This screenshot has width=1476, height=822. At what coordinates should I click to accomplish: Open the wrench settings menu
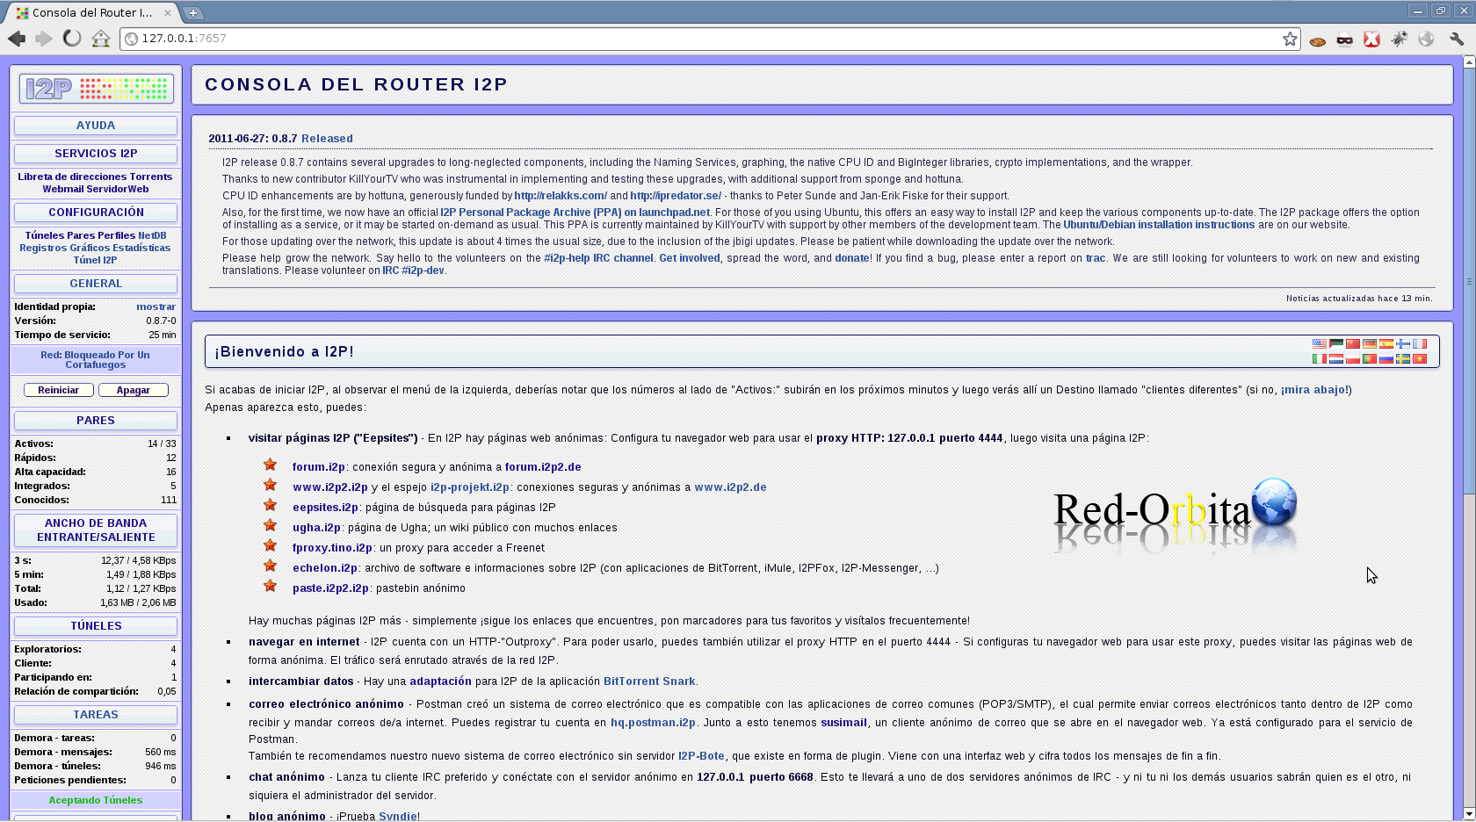click(1457, 39)
